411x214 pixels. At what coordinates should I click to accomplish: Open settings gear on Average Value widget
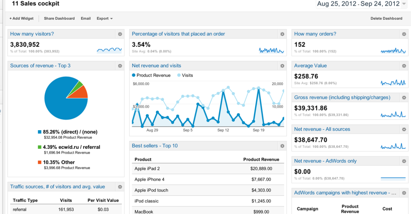click(x=404, y=66)
